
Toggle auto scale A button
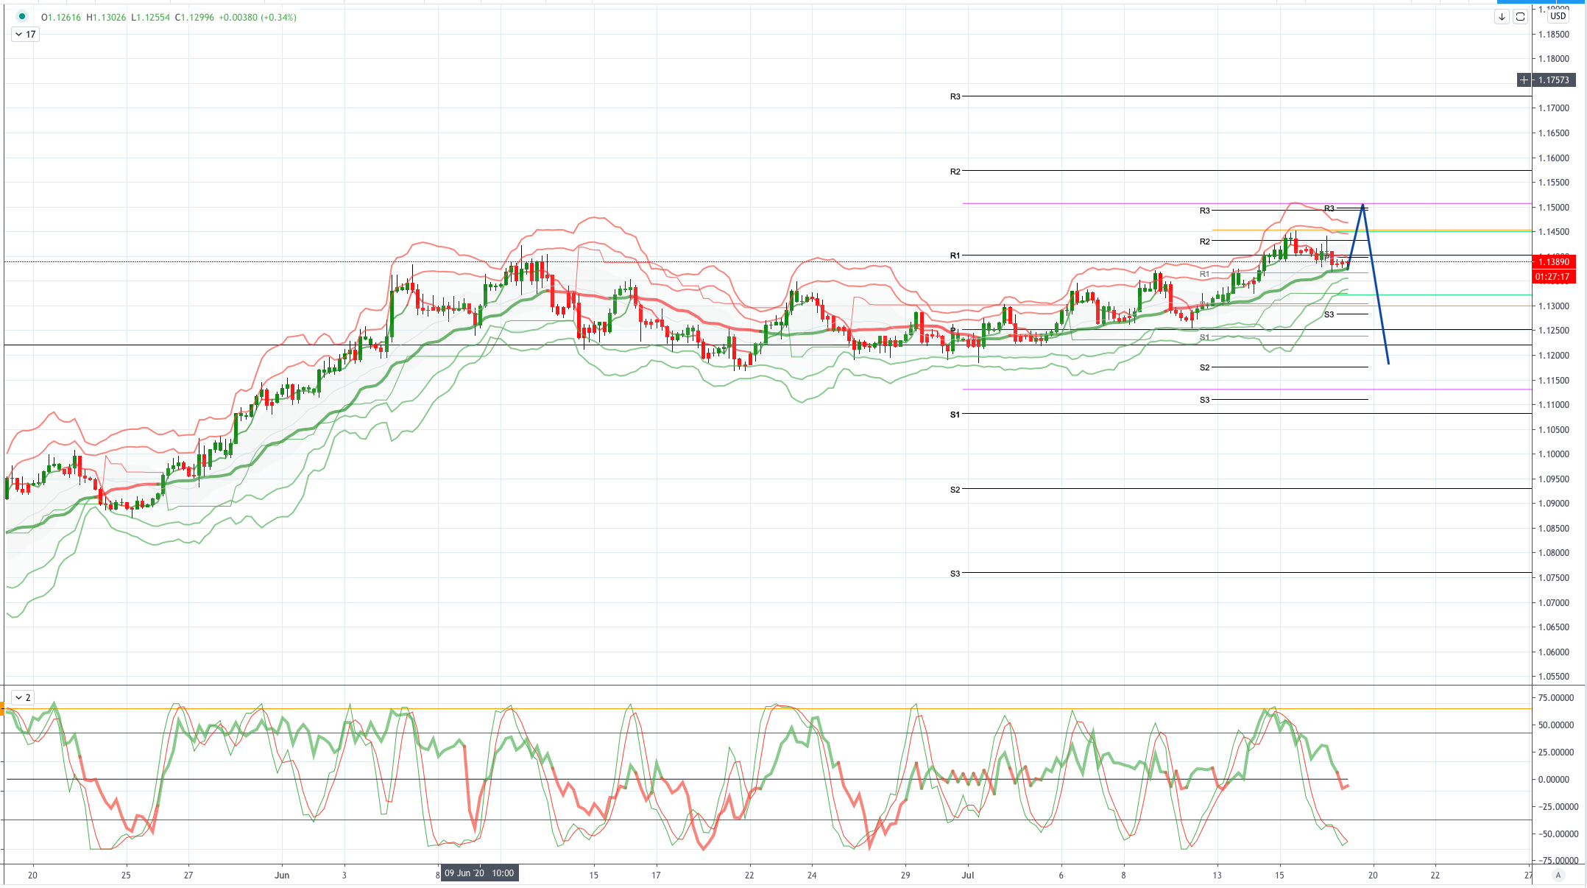[1558, 875]
